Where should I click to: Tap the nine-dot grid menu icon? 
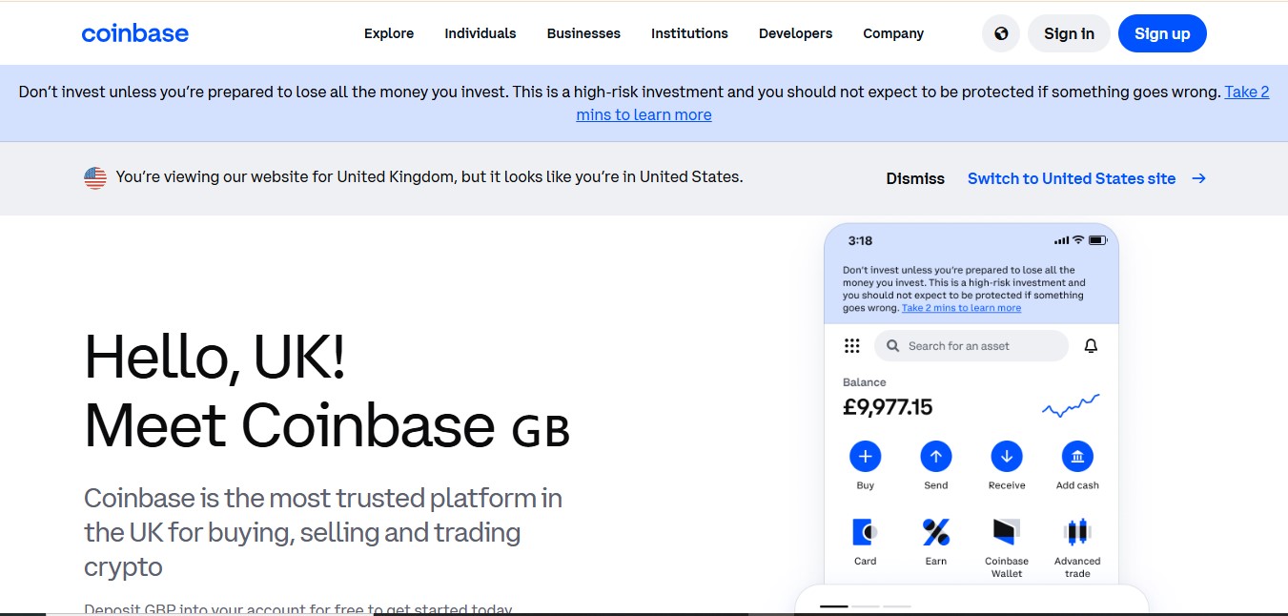pos(852,346)
